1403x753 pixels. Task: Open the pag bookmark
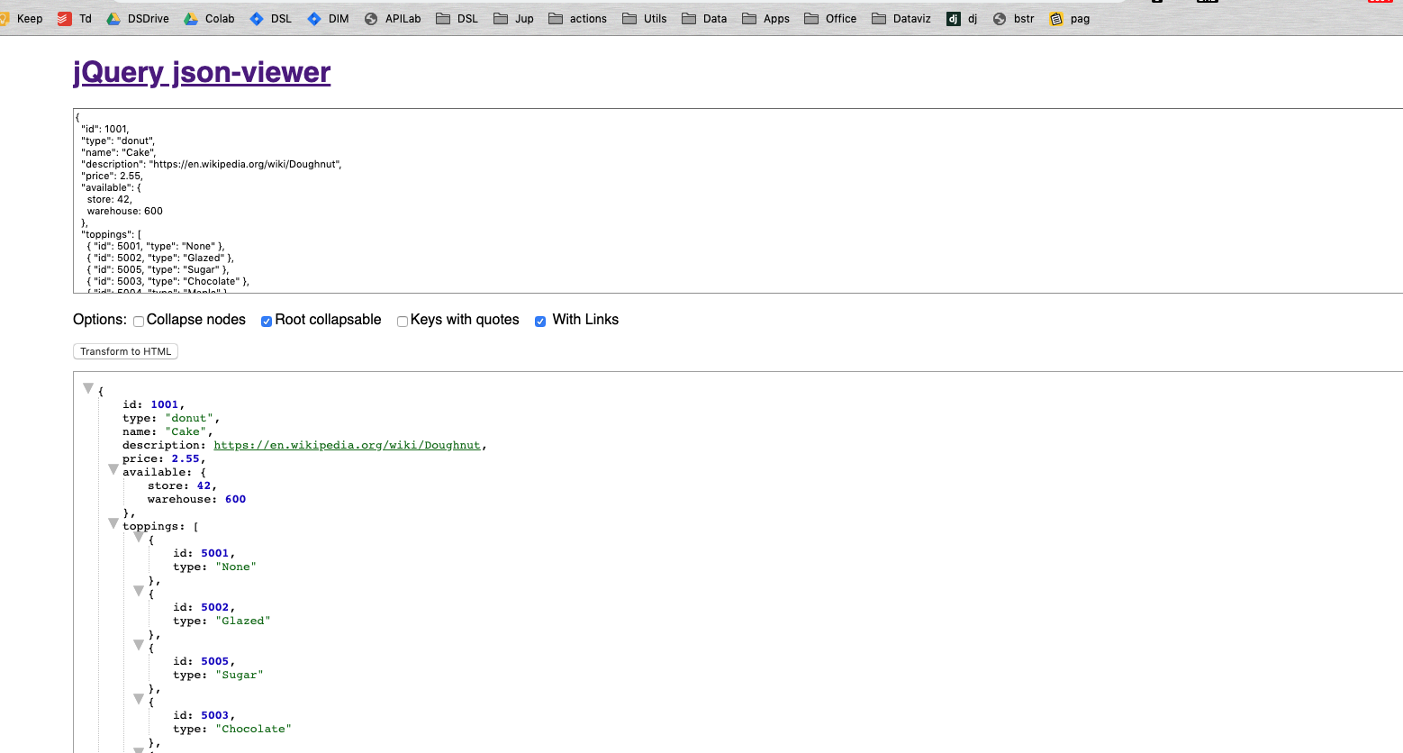[x=1070, y=18]
